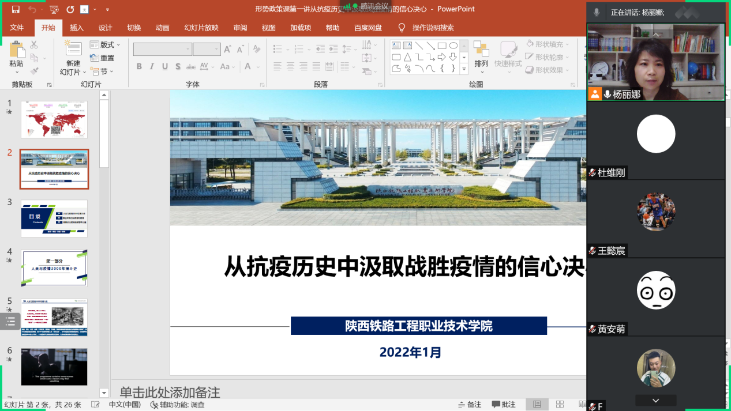This screenshot has height=411, width=731.
Task: Toggle center text alignment
Action: pyautogui.click(x=291, y=67)
